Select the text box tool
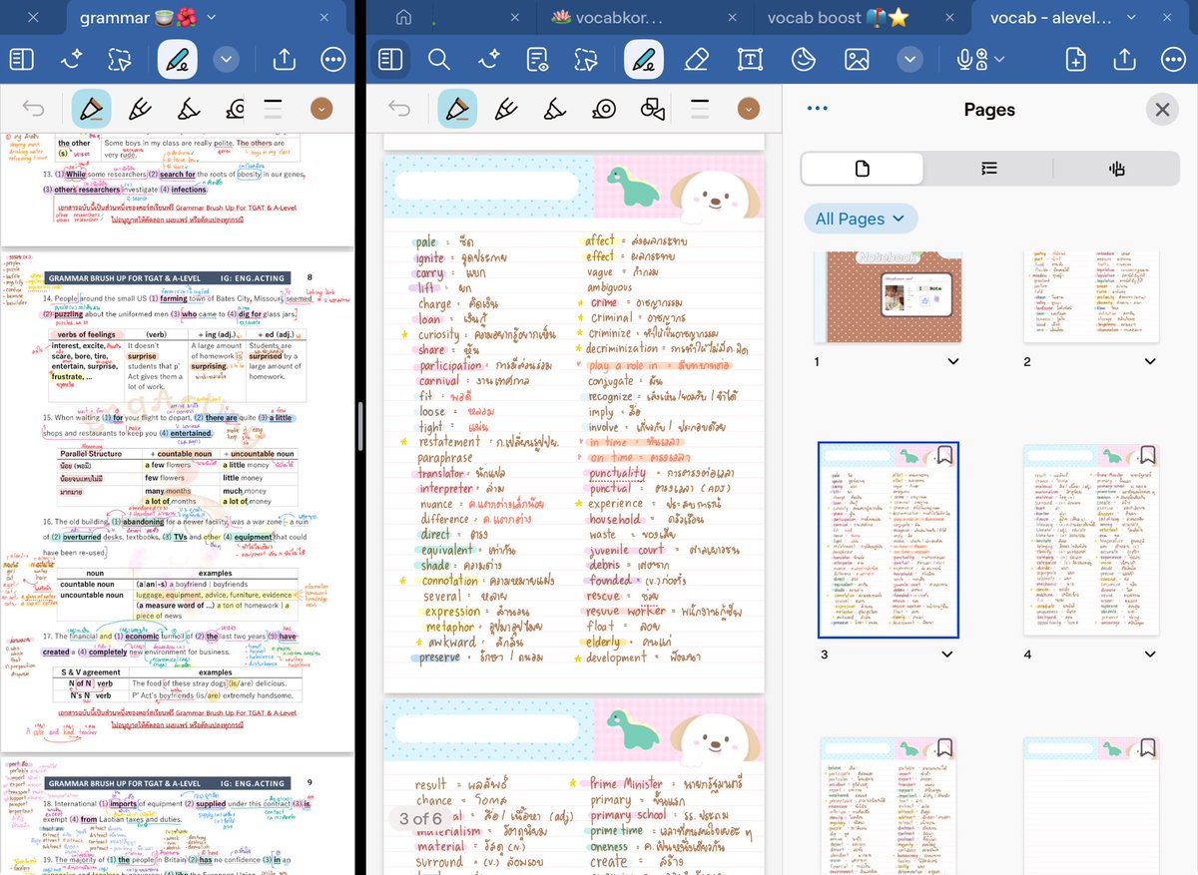Image resolution: width=1198 pixels, height=875 pixels. click(750, 60)
